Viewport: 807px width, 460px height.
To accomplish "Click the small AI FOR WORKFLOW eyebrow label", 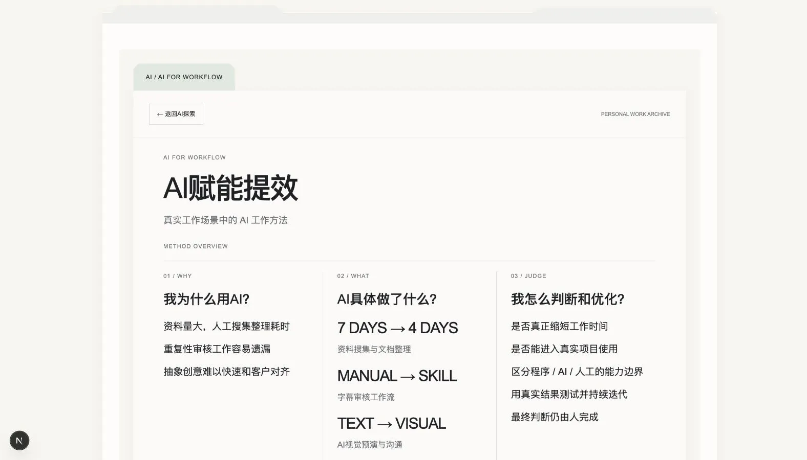I will (195, 157).
